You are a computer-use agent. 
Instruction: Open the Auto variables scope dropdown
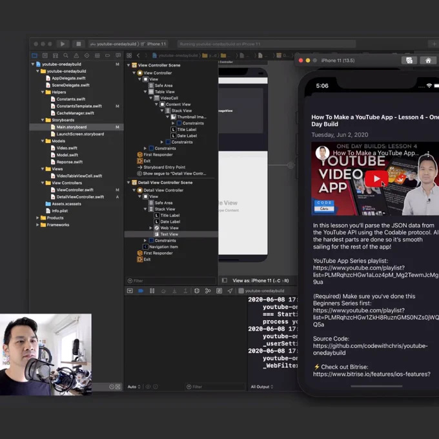134,387
